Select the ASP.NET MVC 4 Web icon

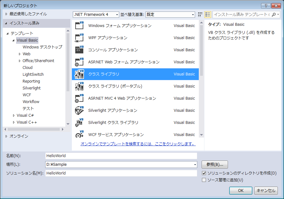tap(79, 98)
